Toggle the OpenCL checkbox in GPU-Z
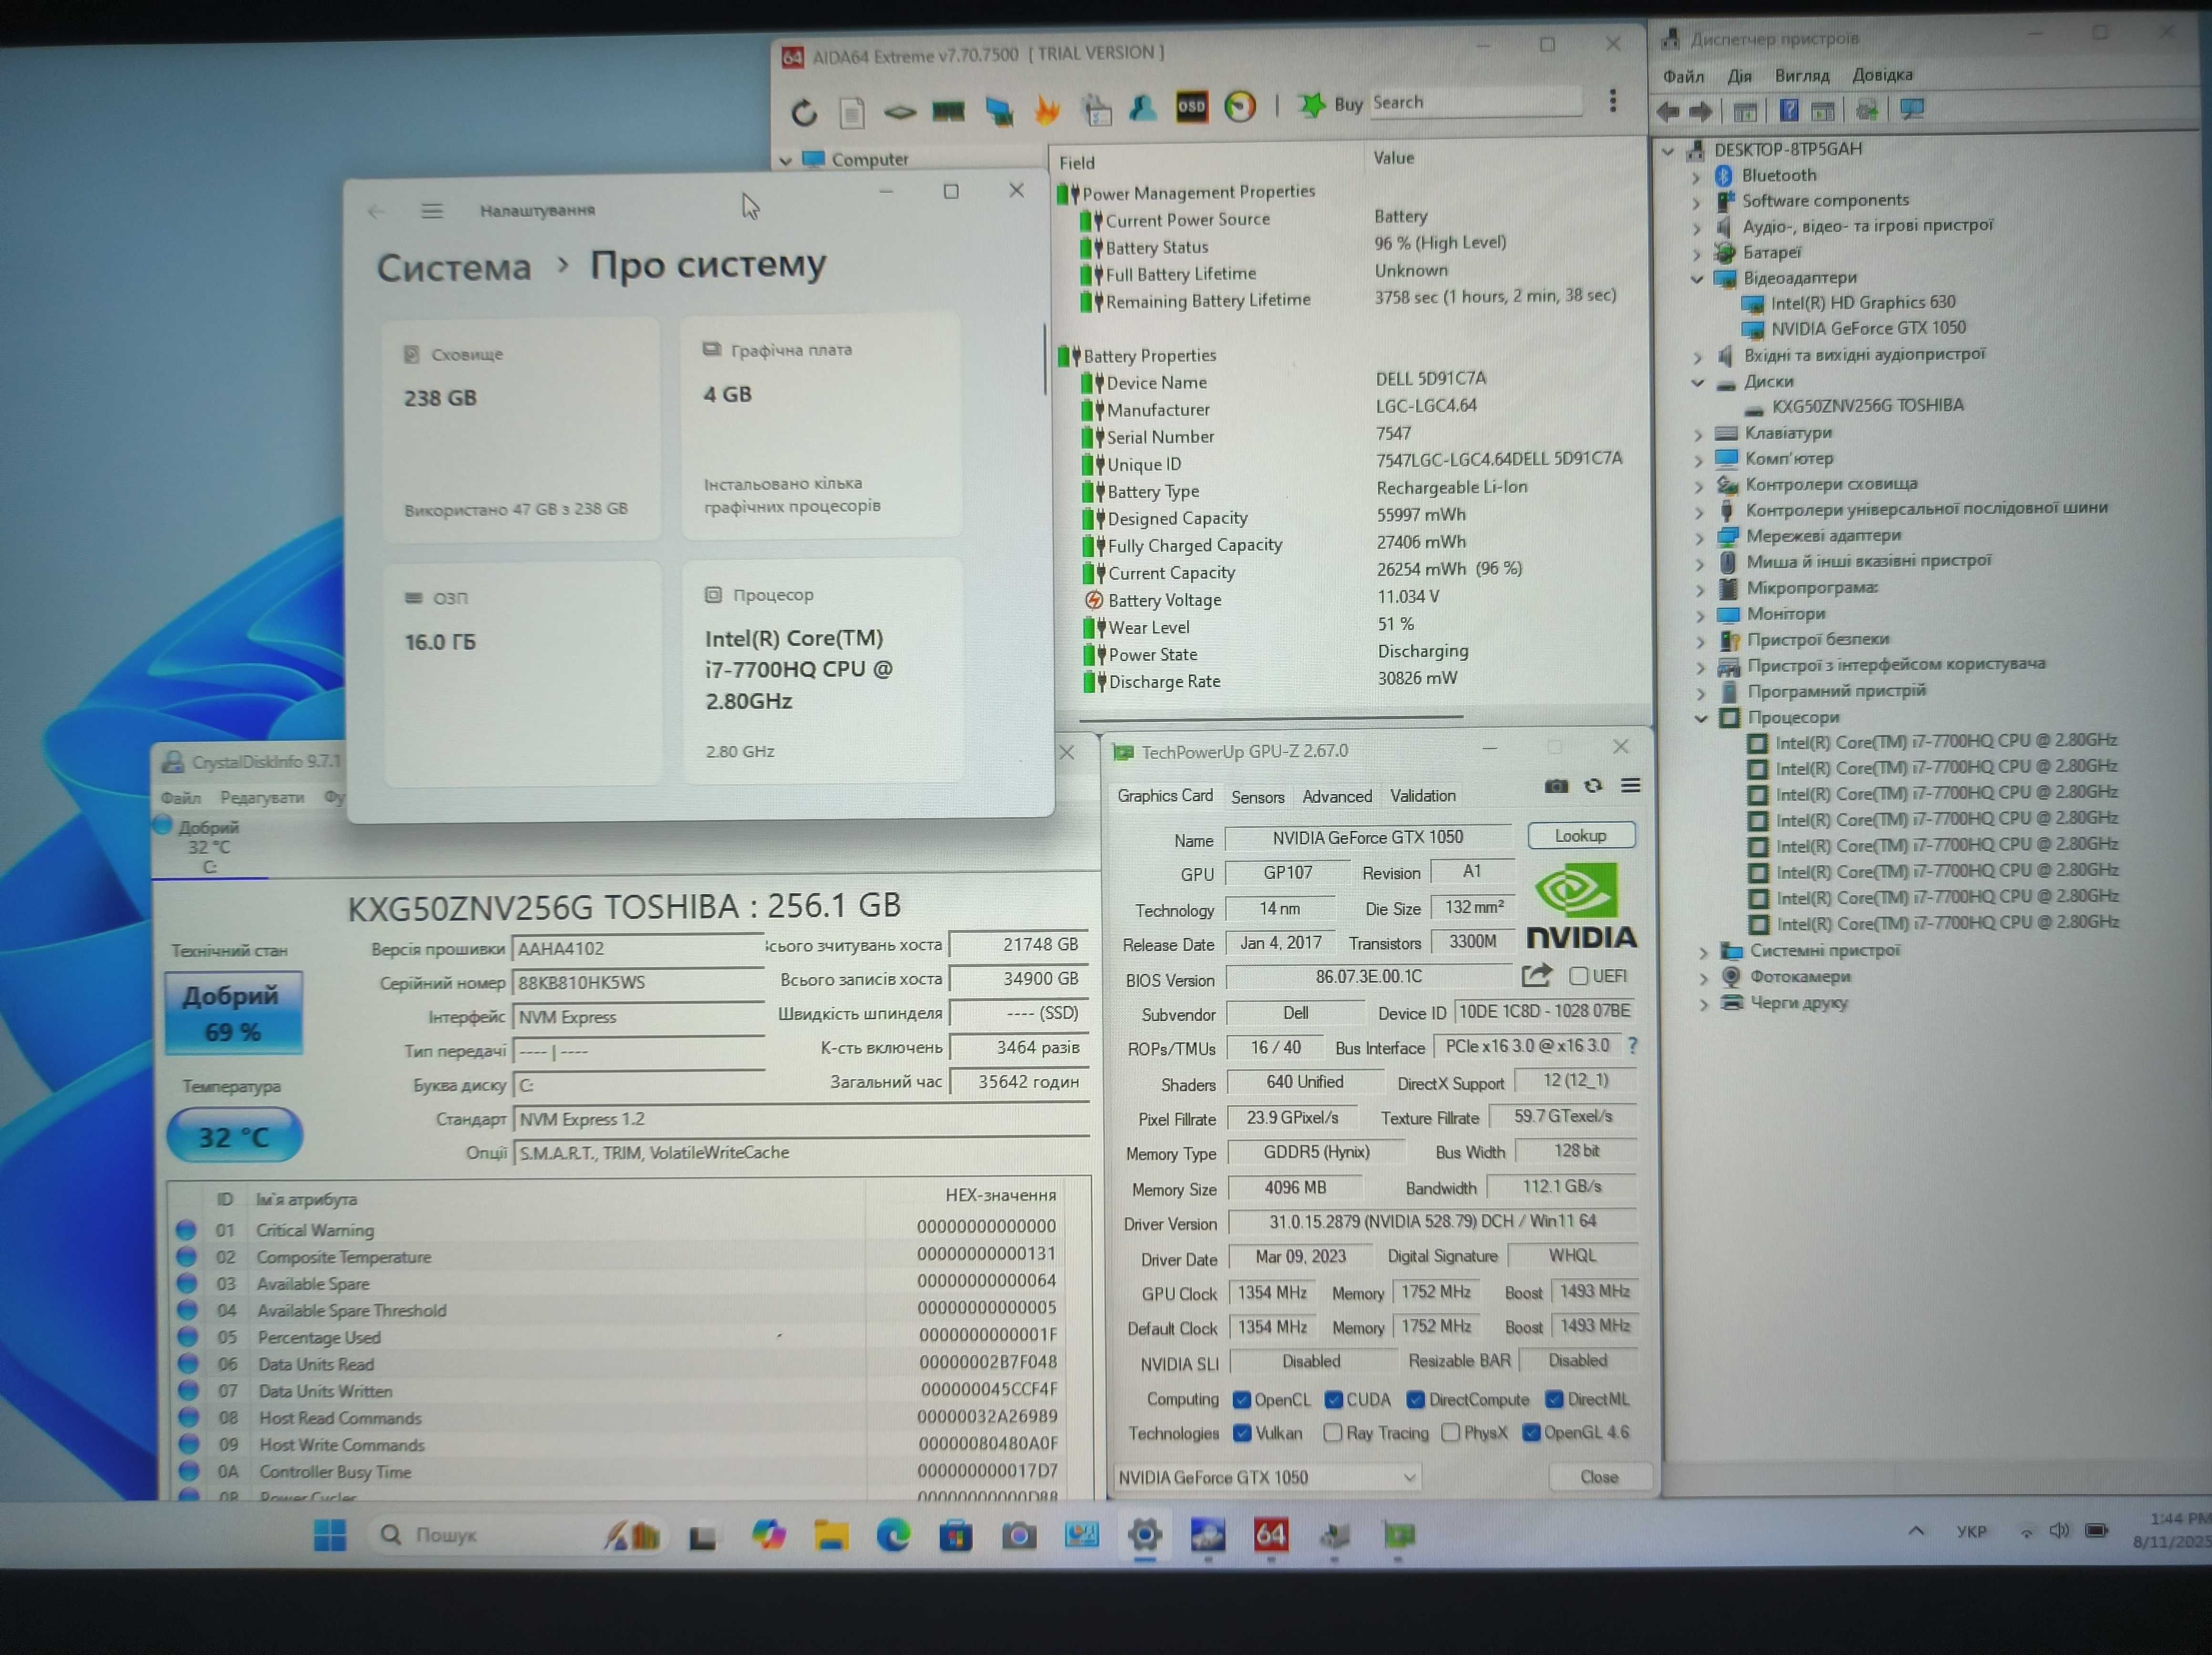This screenshot has height=1655, width=2212. pyautogui.click(x=1241, y=1401)
